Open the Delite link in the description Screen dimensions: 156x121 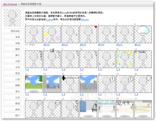click(85, 19)
